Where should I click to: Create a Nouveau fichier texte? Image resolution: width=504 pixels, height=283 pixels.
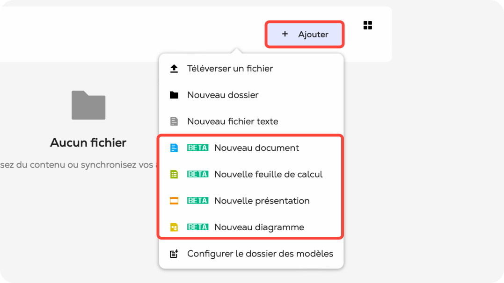(233, 122)
